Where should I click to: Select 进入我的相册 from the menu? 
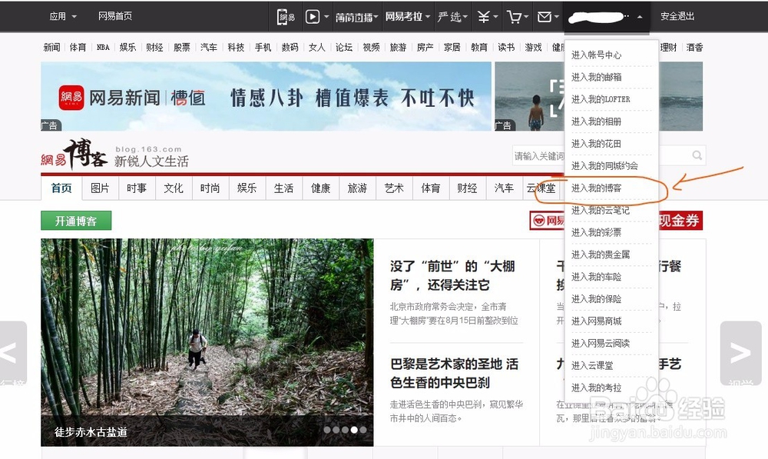[596, 121]
